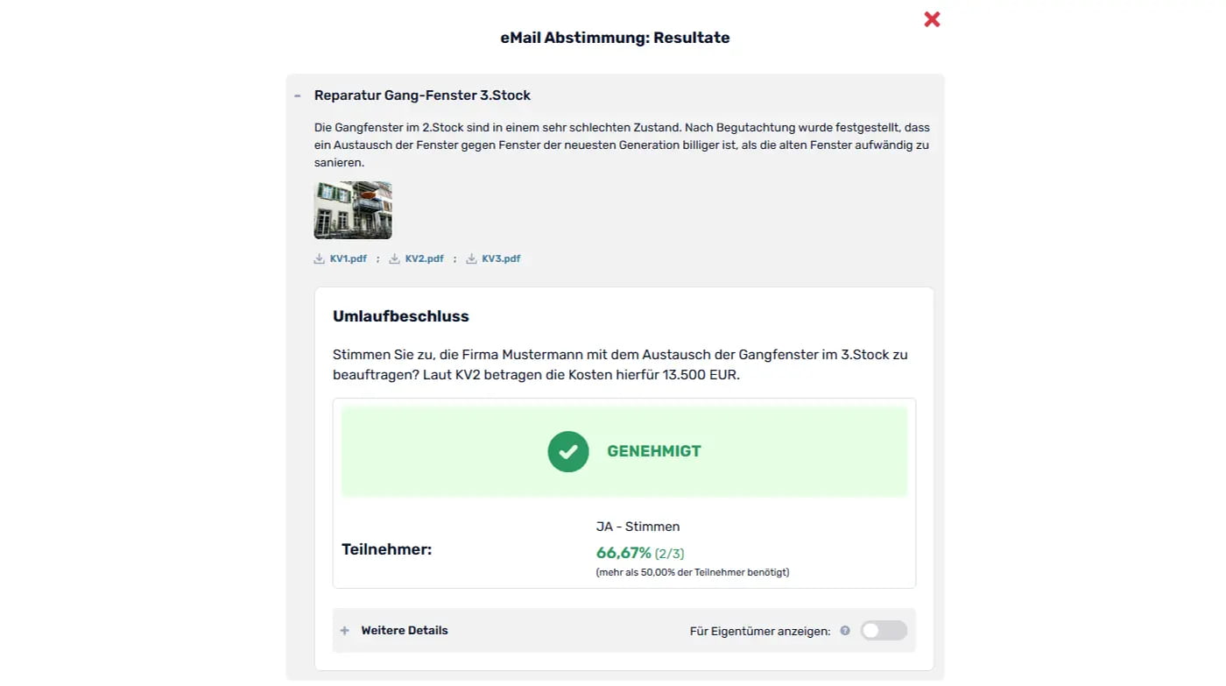Click the red close cross icon
The height and width of the screenshot is (686, 1226).
click(x=931, y=18)
